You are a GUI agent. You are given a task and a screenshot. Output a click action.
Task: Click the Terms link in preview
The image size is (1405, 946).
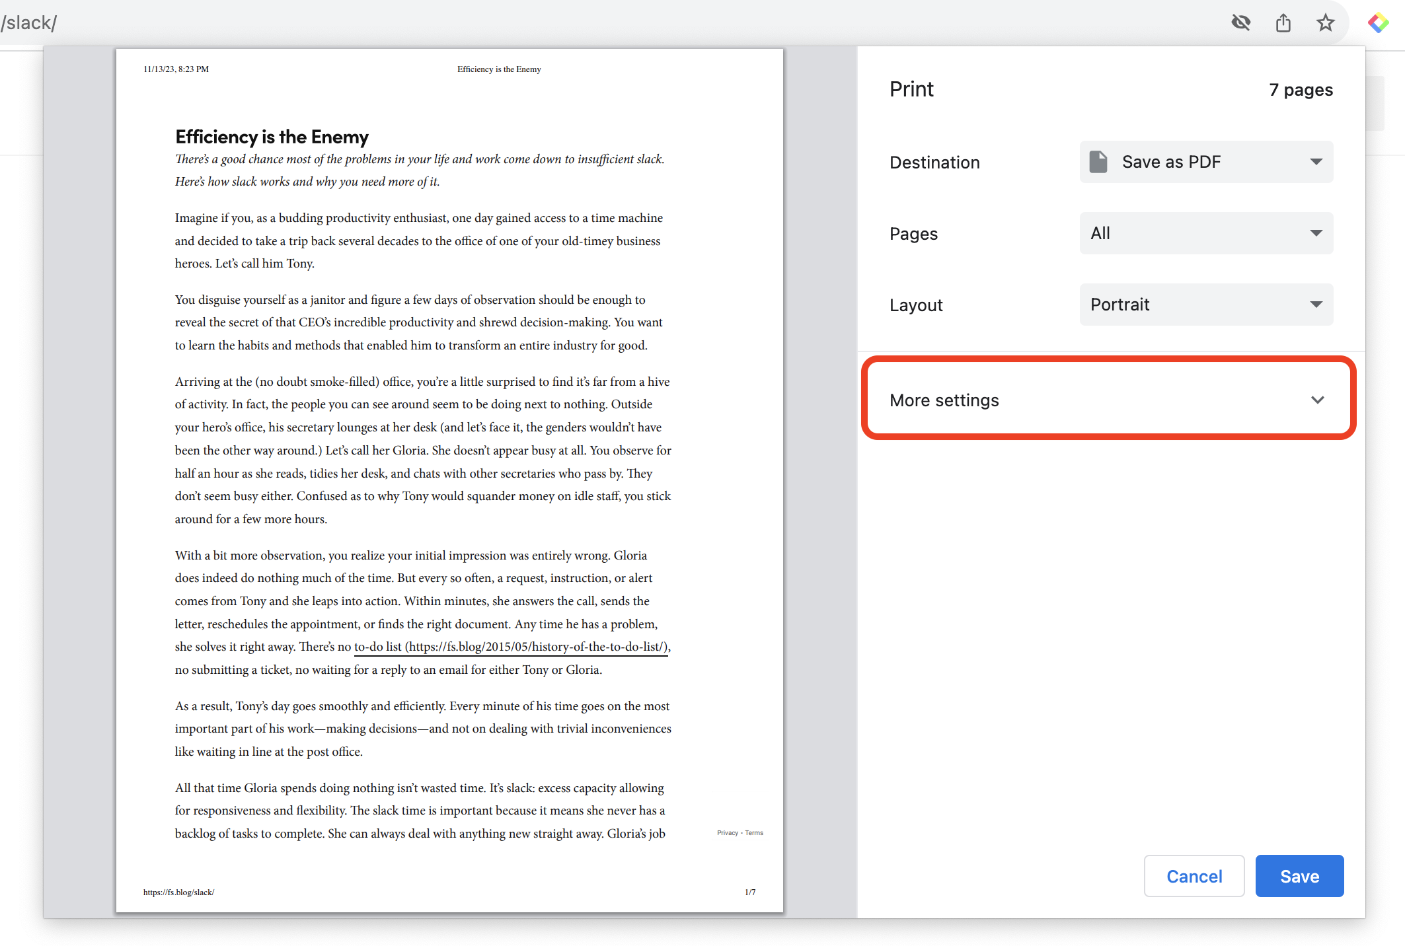tap(754, 833)
